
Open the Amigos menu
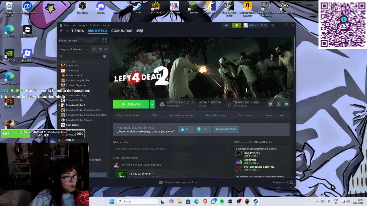point(83,25)
